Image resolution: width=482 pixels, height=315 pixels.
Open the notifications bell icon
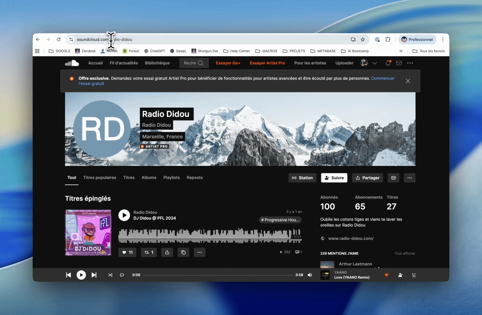click(x=388, y=63)
